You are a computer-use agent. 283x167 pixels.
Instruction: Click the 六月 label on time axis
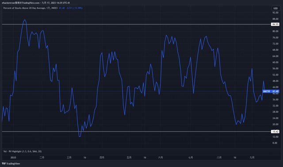[161, 157]
